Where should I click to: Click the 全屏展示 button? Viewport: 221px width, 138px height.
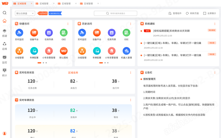pos(209,13)
